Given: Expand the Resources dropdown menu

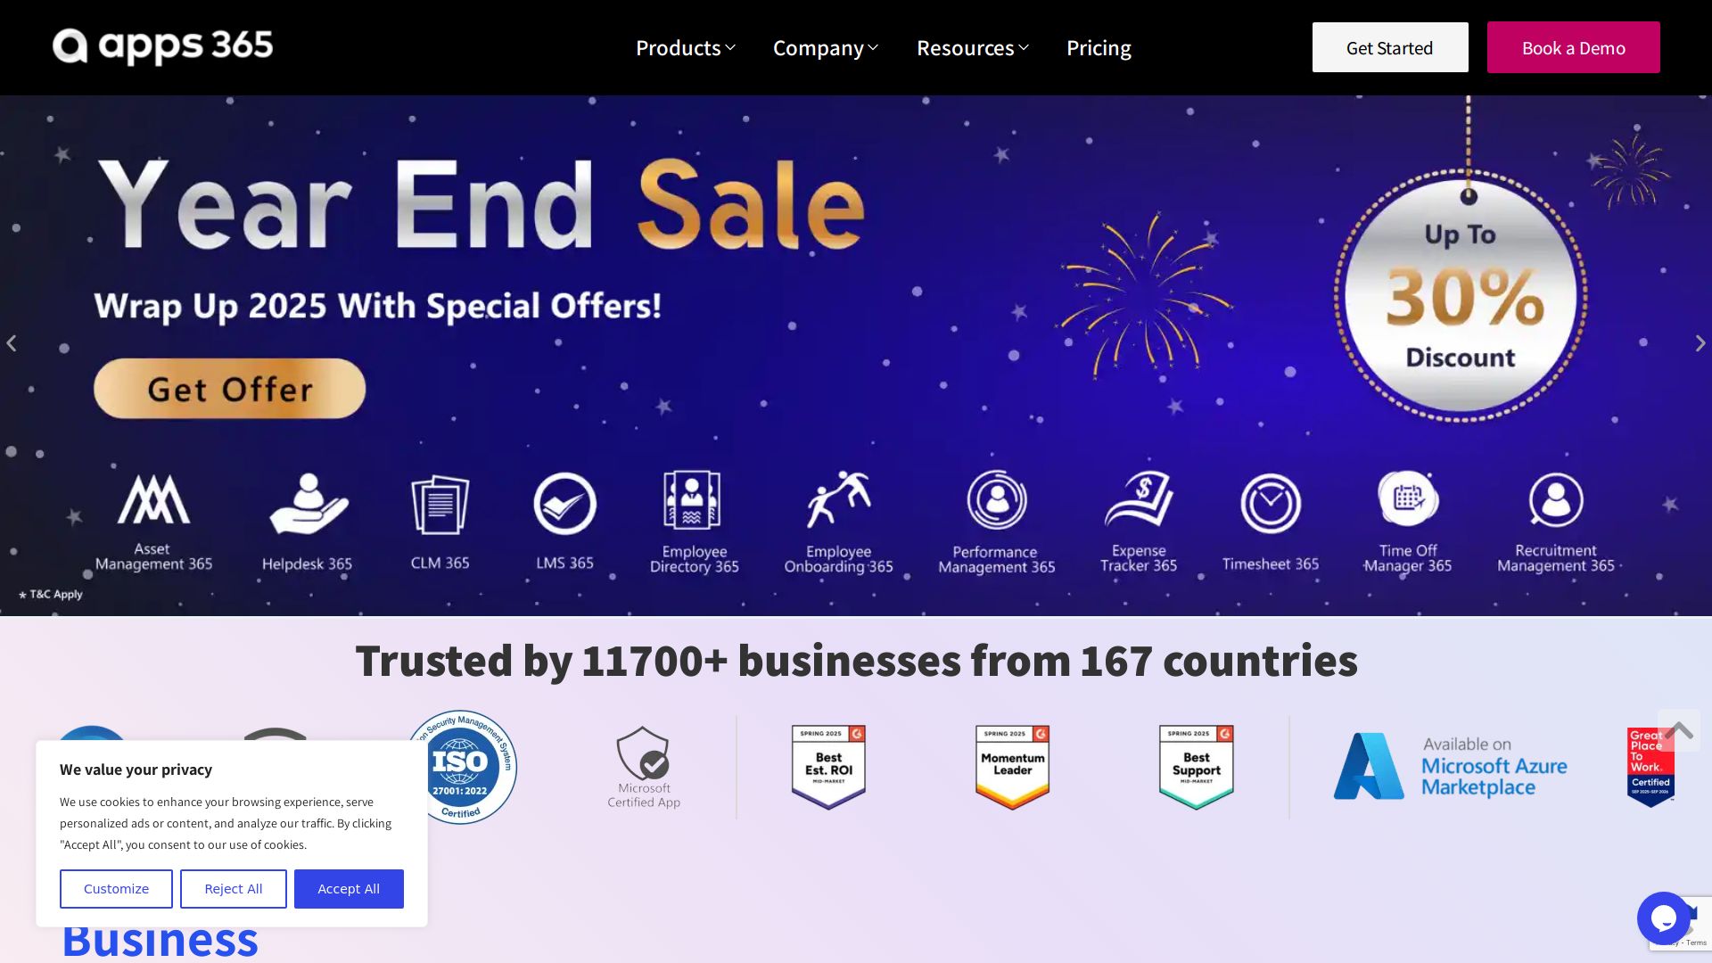Looking at the screenshot, I should pos(972,47).
